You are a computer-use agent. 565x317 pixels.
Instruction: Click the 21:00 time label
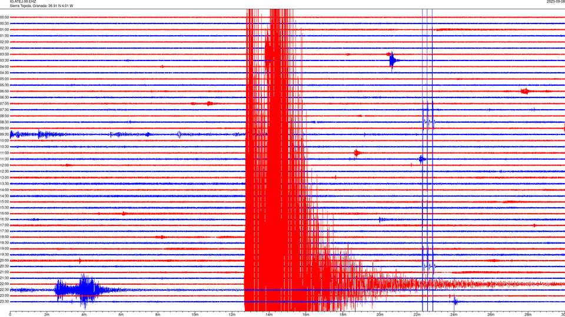(x=4, y=272)
